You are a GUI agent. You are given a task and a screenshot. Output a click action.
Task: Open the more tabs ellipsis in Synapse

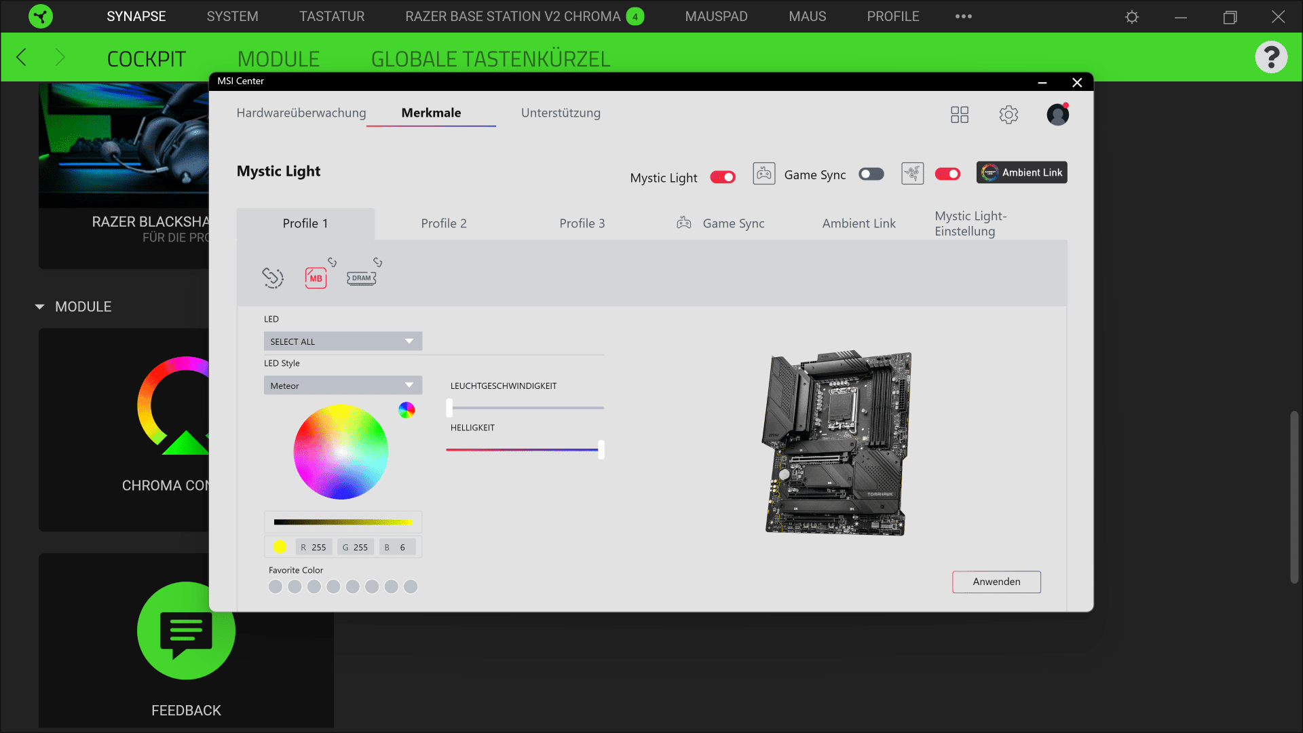click(963, 16)
